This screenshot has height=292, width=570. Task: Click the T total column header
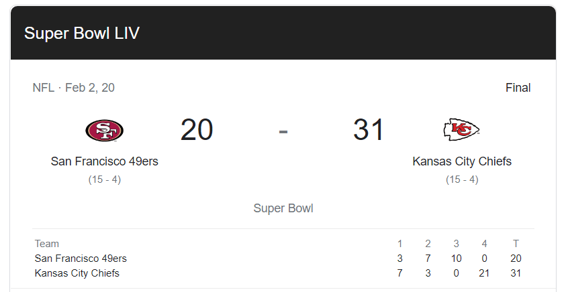pos(516,244)
